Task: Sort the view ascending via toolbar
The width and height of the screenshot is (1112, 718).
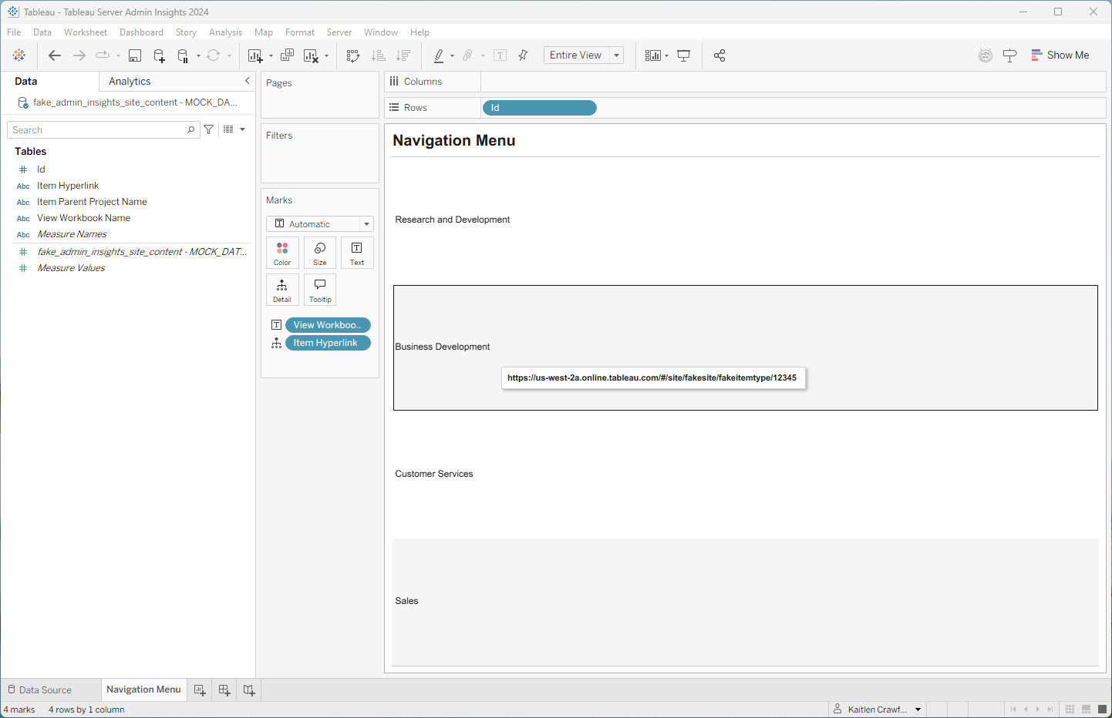Action: click(378, 55)
